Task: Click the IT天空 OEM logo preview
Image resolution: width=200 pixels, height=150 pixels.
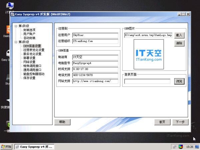Action: (x=149, y=54)
